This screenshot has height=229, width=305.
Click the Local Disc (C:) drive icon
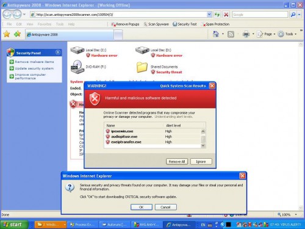coord(77,50)
